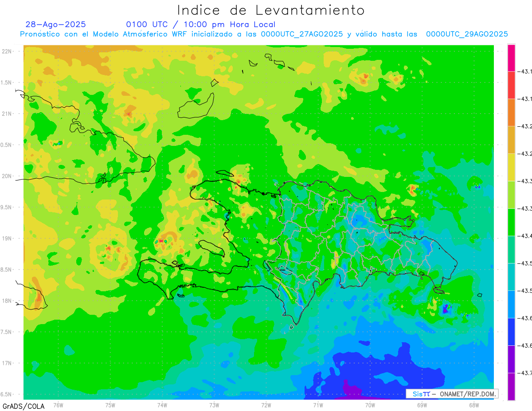This screenshot has width=532, height=411.
Task: Select the bright yellow swatch in the color bar
Action: (x=511, y=167)
